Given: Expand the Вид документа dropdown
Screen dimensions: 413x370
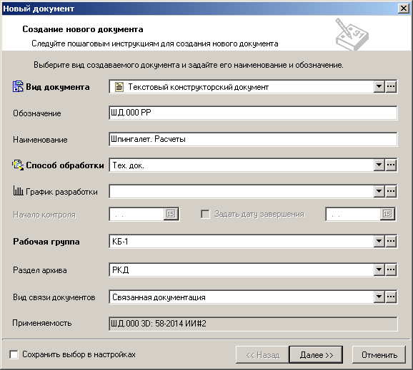Looking at the screenshot, I should click(x=379, y=86).
